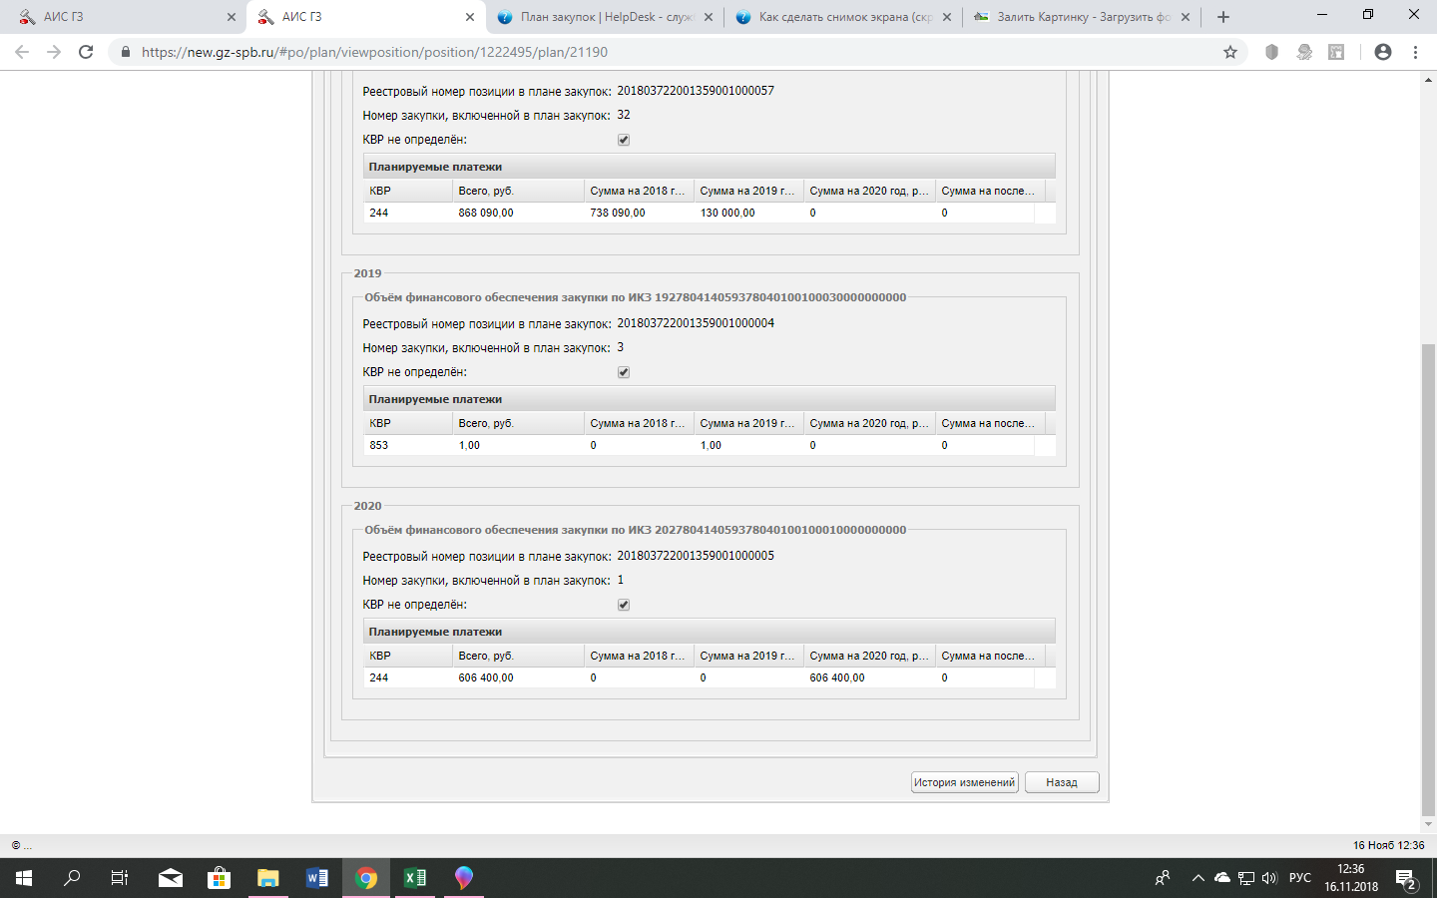Click the volume icon in the tray
The width and height of the screenshot is (1437, 898).
(x=1269, y=878)
